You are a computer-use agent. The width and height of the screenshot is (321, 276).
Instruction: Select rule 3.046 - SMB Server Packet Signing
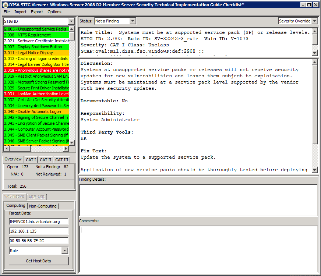point(36,141)
